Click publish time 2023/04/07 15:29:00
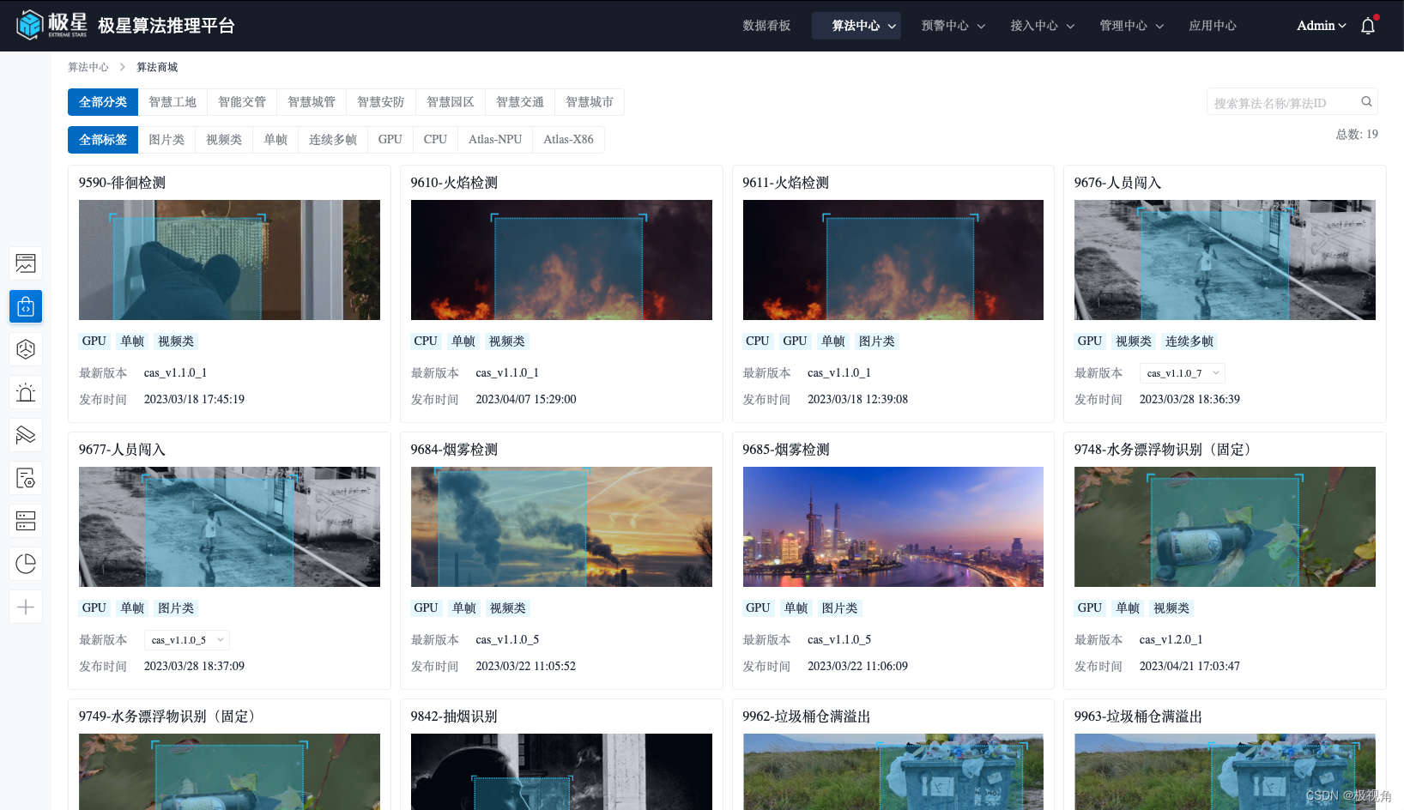The height and width of the screenshot is (810, 1404). pos(526,400)
